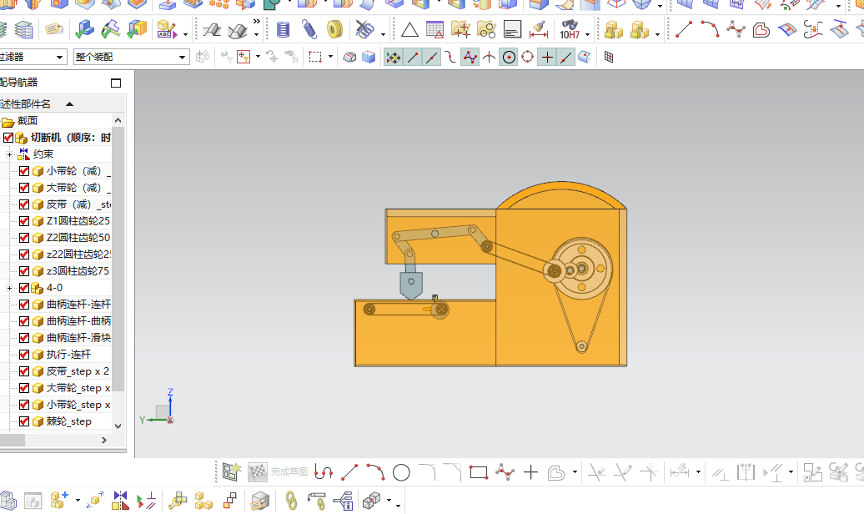
Task: Click the right arrow of navigator horizontal scrollbar
Action: pos(104,440)
